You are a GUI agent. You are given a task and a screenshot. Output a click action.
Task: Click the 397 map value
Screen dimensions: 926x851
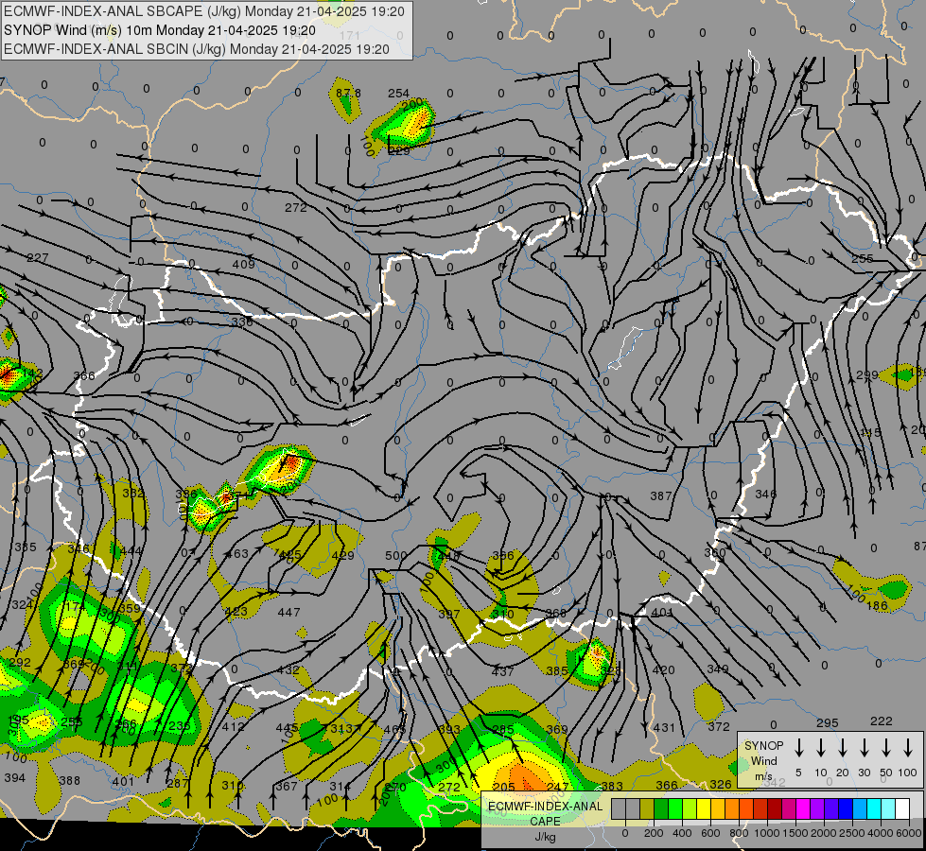click(x=449, y=615)
